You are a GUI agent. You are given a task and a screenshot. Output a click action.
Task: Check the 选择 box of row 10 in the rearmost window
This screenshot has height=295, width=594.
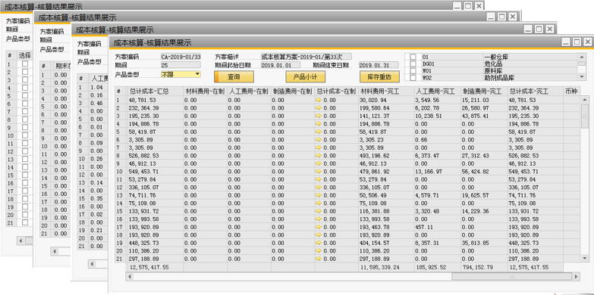pyautogui.click(x=25, y=135)
